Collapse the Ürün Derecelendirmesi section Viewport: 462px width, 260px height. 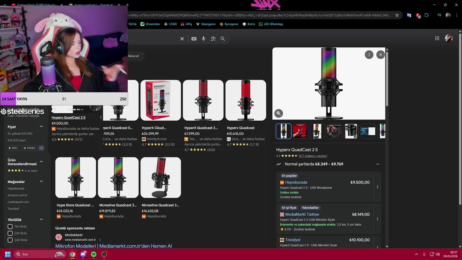[x=41, y=161]
